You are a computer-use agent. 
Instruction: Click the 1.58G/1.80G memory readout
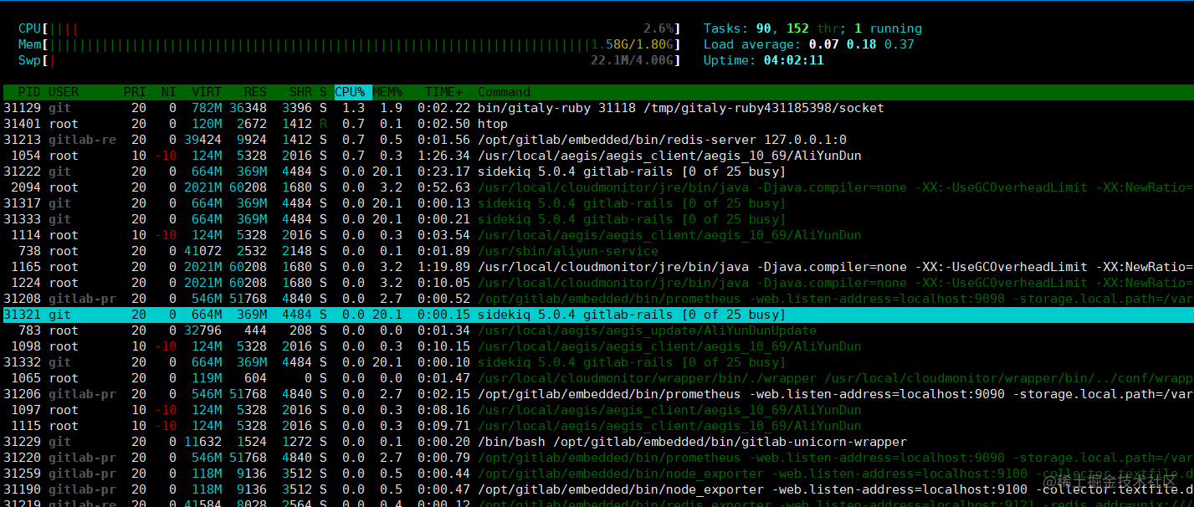coord(633,44)
